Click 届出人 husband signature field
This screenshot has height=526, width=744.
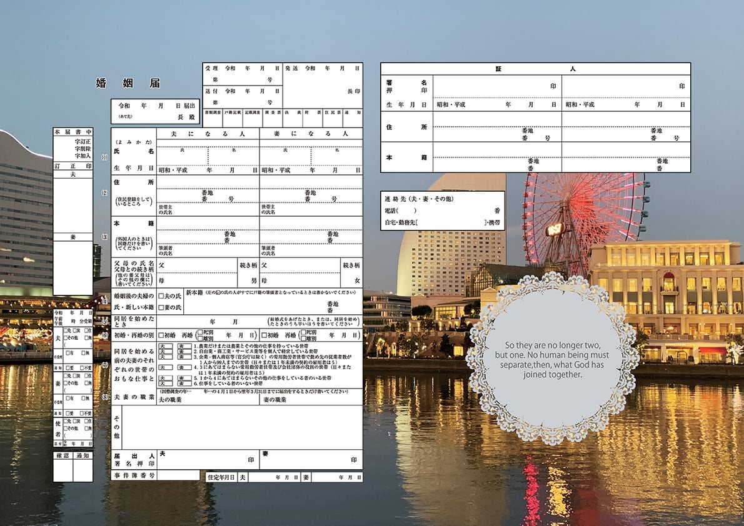(x=208, y=460)
